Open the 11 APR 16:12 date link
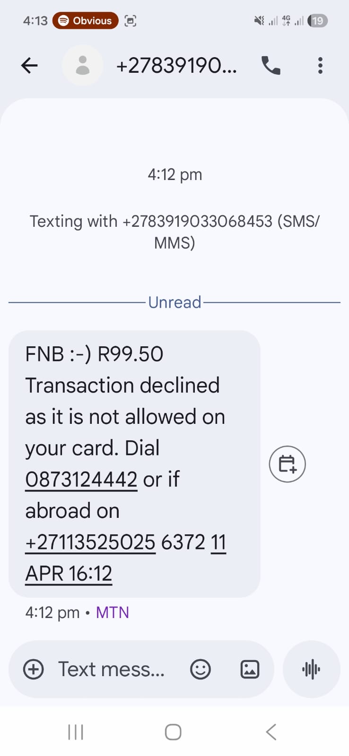Viewport: 349px width, 756px height. click(x=69, y=574)
